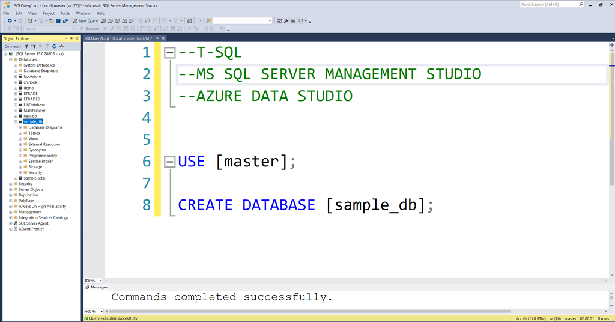Select the LibDatabase database
The height and width of the screenshot is (322, 615).
point(34,105)
